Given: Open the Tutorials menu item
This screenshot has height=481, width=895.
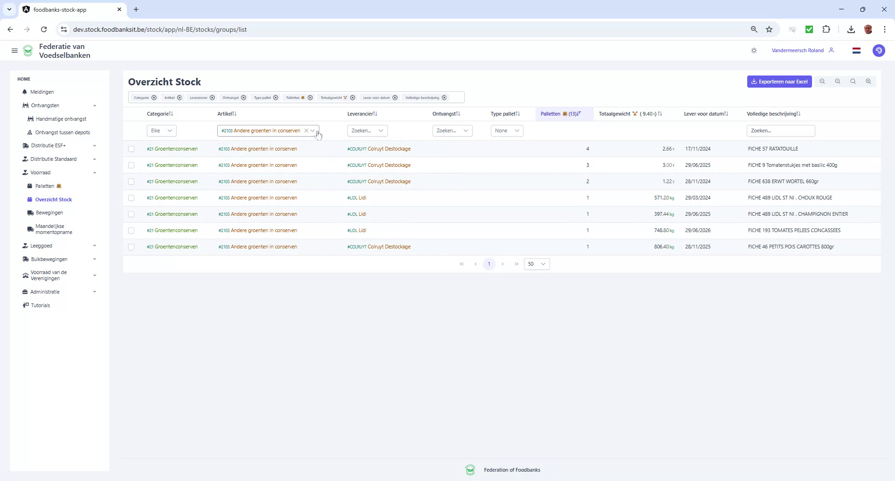Looking at the screenshot, I should click(40, 305).
